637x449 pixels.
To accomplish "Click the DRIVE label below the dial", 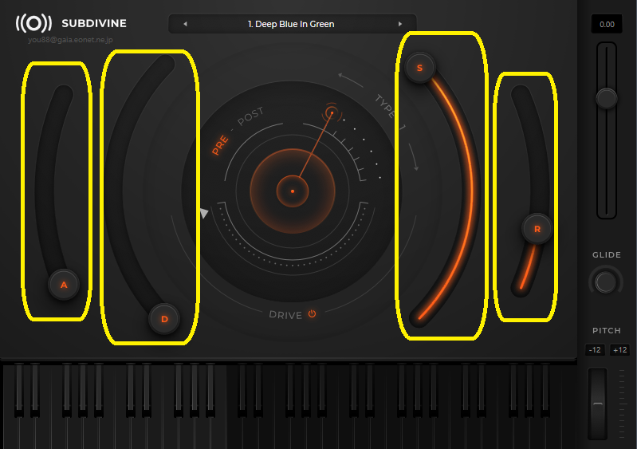I will 285,315.
